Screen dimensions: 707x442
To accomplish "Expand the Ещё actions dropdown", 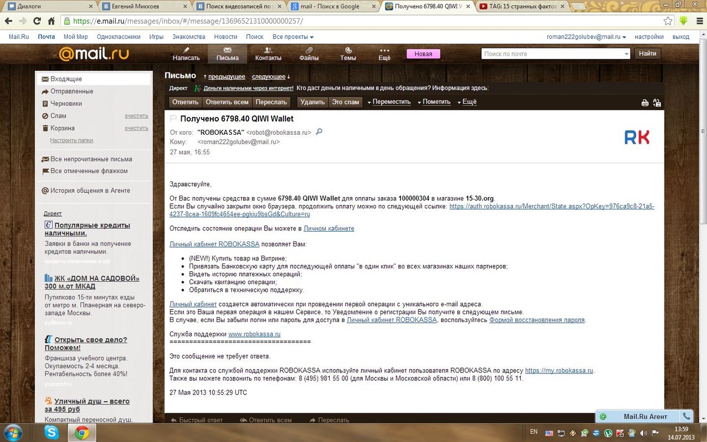I will pyautogui.click(x=466, y=102).
